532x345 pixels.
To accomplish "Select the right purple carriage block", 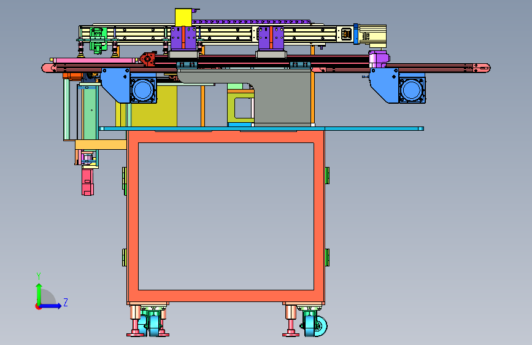I will (x=271, y=38).
